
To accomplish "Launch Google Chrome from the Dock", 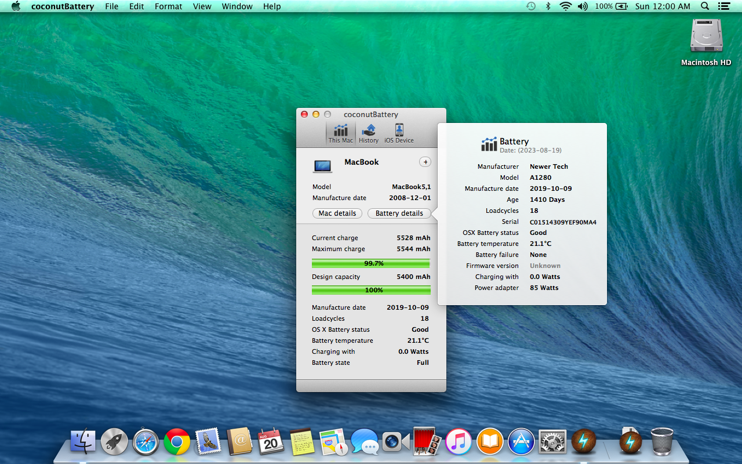I will click(x=177, y=443).
